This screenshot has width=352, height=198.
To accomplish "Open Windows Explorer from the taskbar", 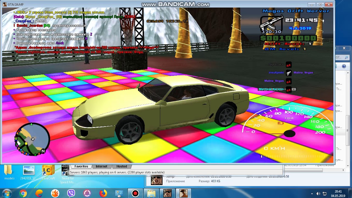I will click(151, 193).
